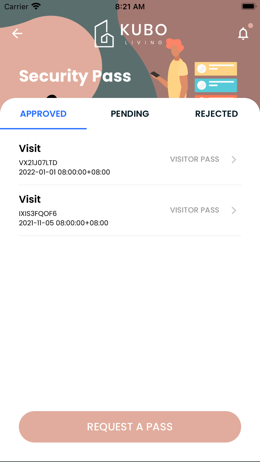This screenshot has height=462, width=260.
Task: Tap the Kubo Living house logo
Action: point(104,34)
